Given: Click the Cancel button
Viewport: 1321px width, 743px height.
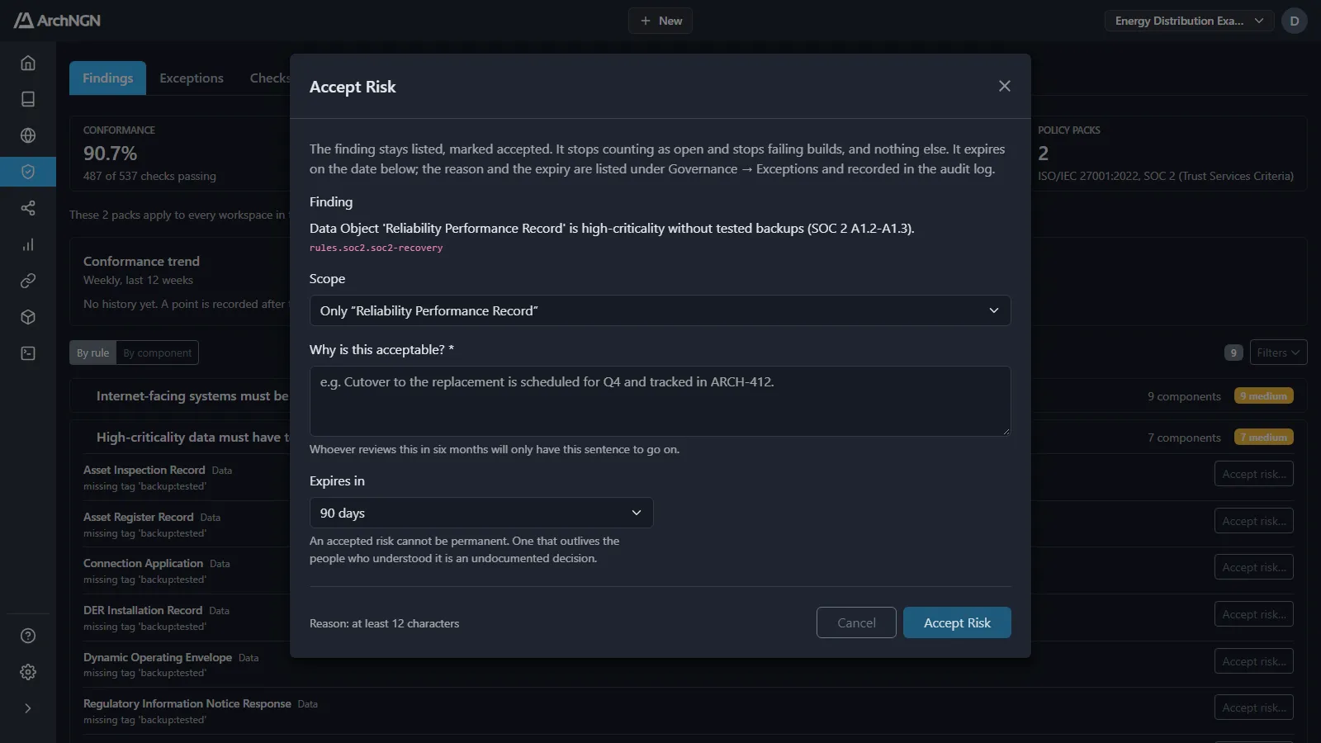Looking at the screenshot, I should [856, 622].
